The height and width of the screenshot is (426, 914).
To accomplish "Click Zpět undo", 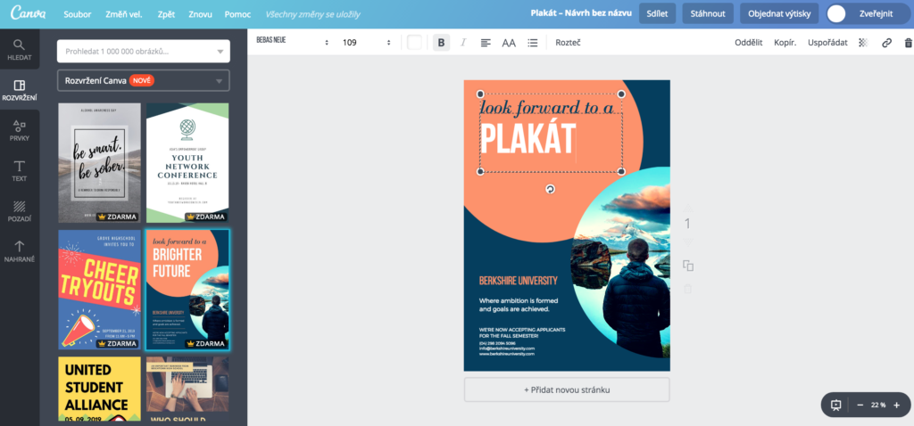I will (166, 14).
